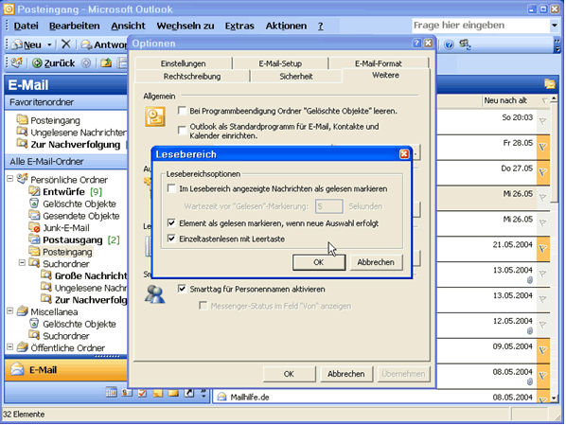
Task: Click the Antworten reply icon
Action: (x=86, y=44)
